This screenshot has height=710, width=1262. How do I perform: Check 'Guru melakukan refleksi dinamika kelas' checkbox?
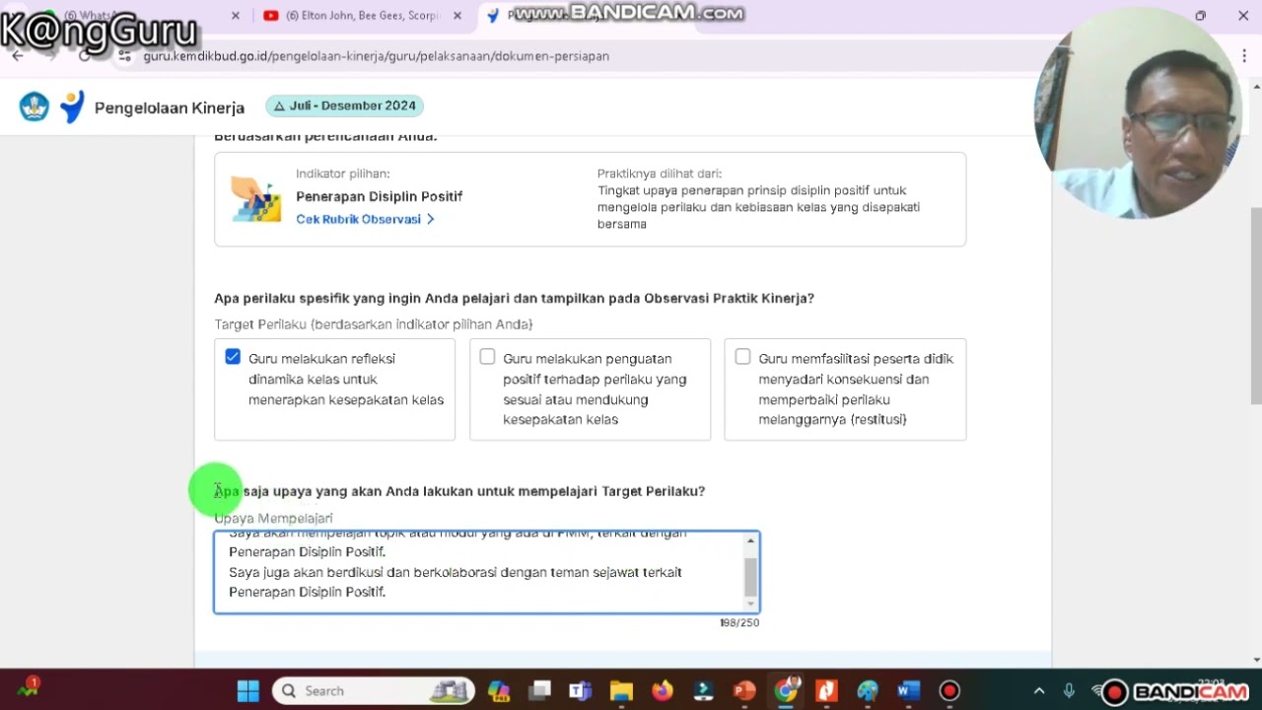click(x=233, y=357)
